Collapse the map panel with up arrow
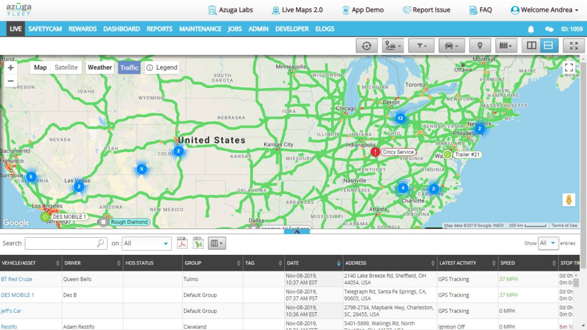Viewport: 587px width, 330px height. coord(297,231)
